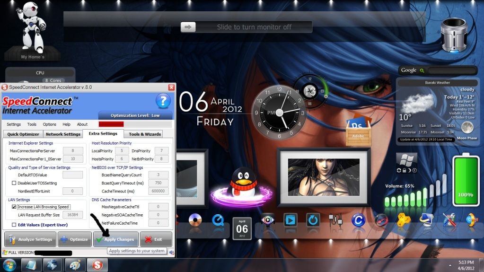Screen dimensions: 484x272
Task: Open the Settings menu
Action: (x=14, y=124)
